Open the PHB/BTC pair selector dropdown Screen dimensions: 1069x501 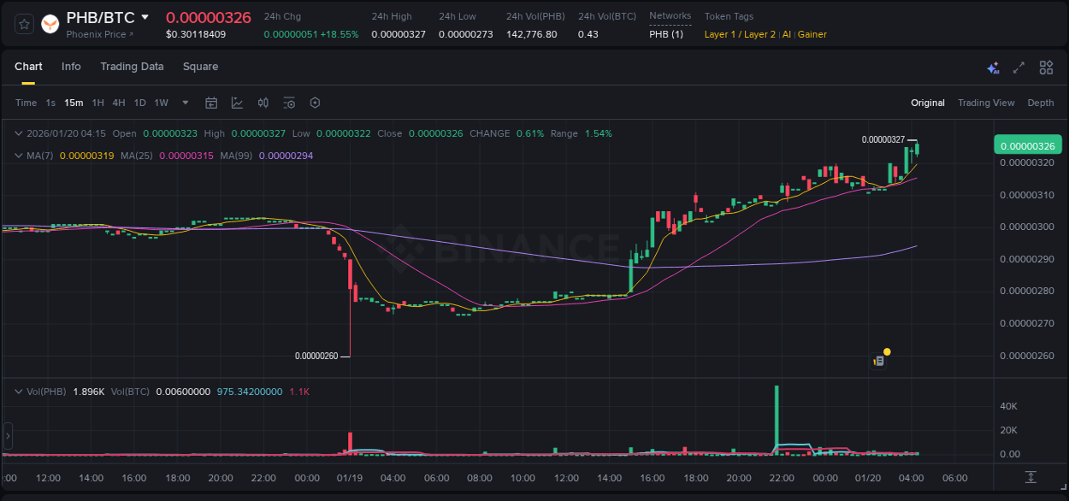(145, 16)
